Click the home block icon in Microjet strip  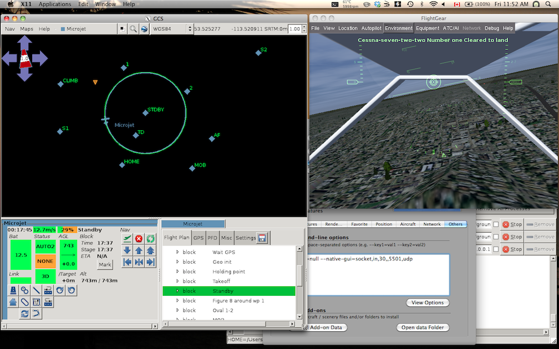pos(13,302)
